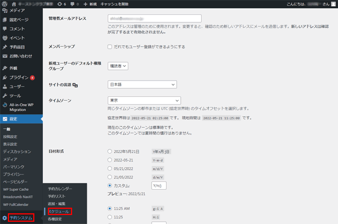Screen dimensions: 338x224
Task: Select date format 21/05/2022
Action: coord(110,177)
